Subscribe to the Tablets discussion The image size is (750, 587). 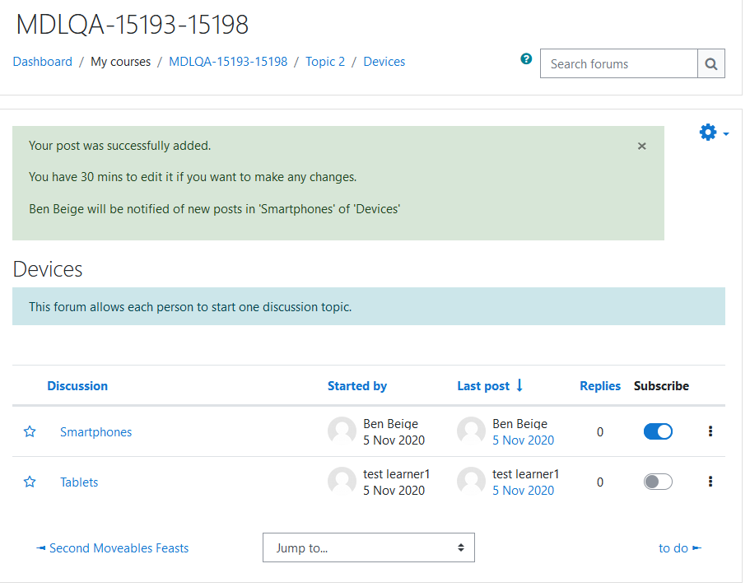tap(658, 482)
